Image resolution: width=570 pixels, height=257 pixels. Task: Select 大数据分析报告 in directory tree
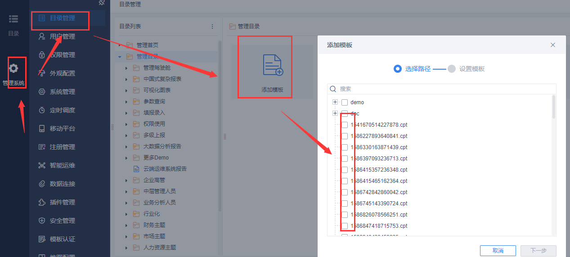coord(162,146)
